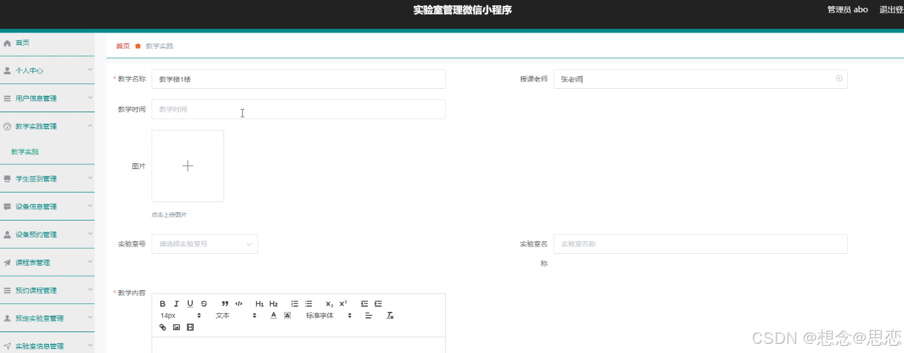Click the 实验室名称 input field
The width and height of the screenshot is (904, 353).
coord(700,244)
